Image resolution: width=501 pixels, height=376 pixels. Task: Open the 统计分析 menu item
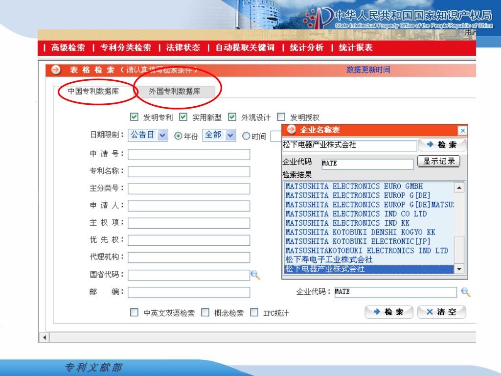pos(306,47)
